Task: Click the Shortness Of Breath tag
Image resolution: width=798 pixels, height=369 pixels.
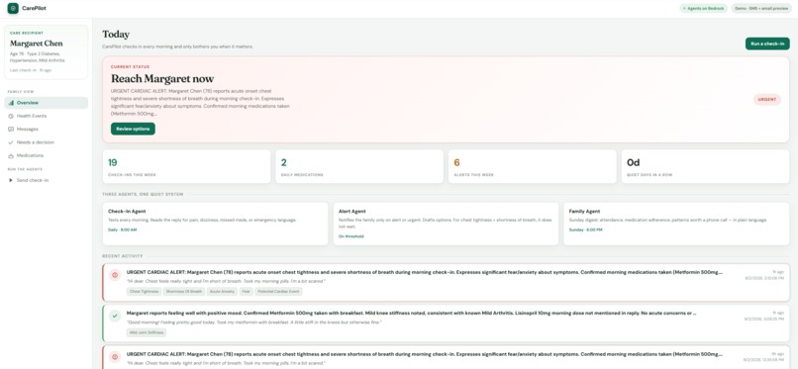Action: (x=184, y=292)
